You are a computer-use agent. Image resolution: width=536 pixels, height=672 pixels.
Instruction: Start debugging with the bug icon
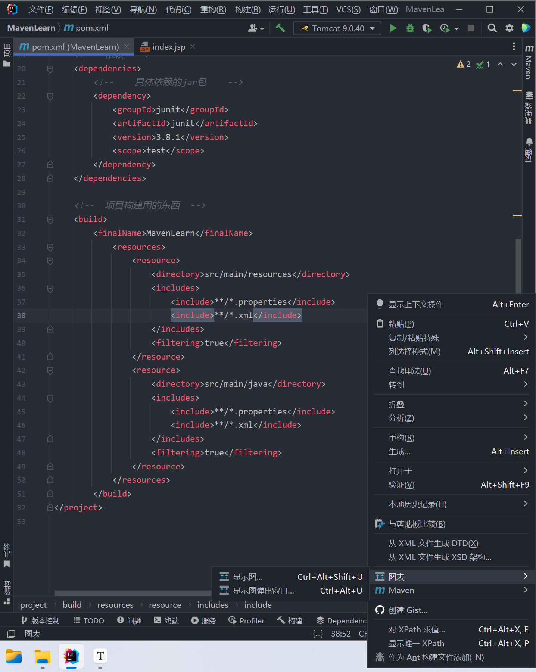[410, 28]
